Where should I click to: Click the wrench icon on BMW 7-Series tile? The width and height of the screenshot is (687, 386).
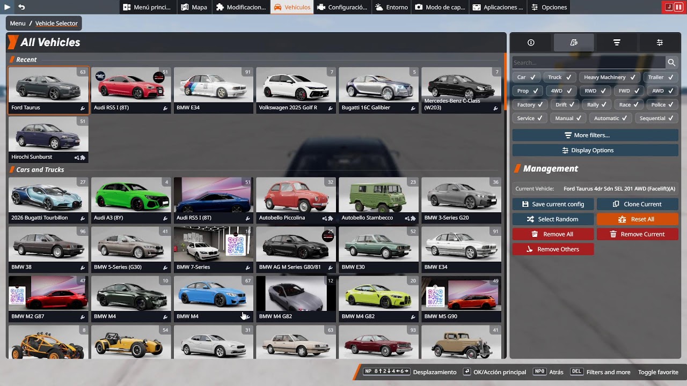pyautogui.click(x=247, y=267)
